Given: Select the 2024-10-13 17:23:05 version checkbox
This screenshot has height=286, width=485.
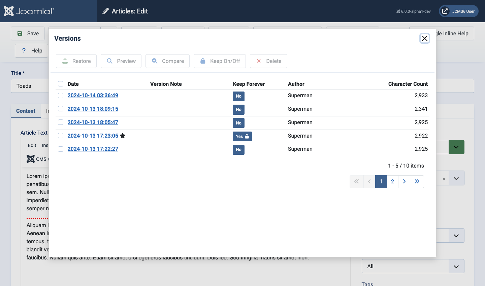Looking at the screenshot, I should 61,136.
